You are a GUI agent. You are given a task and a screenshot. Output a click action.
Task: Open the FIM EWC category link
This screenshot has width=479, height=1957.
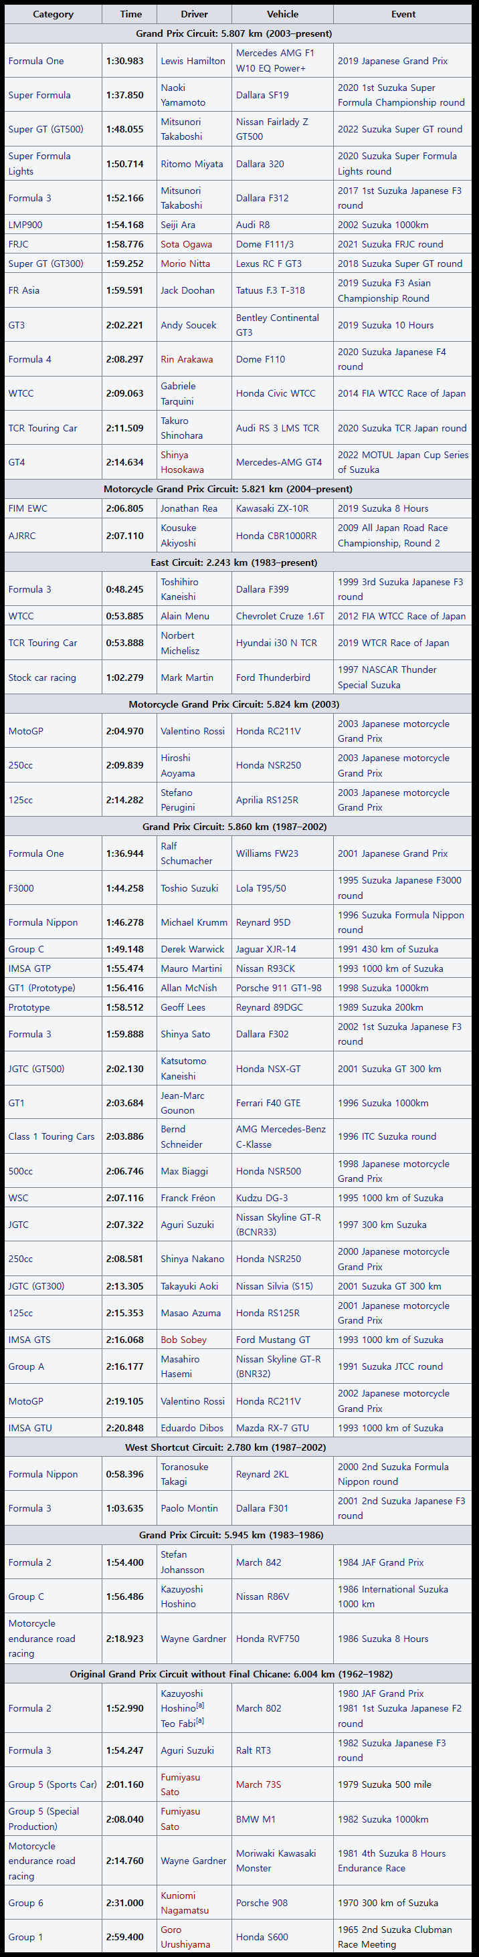pyautogui.click(x=27, y=509)
